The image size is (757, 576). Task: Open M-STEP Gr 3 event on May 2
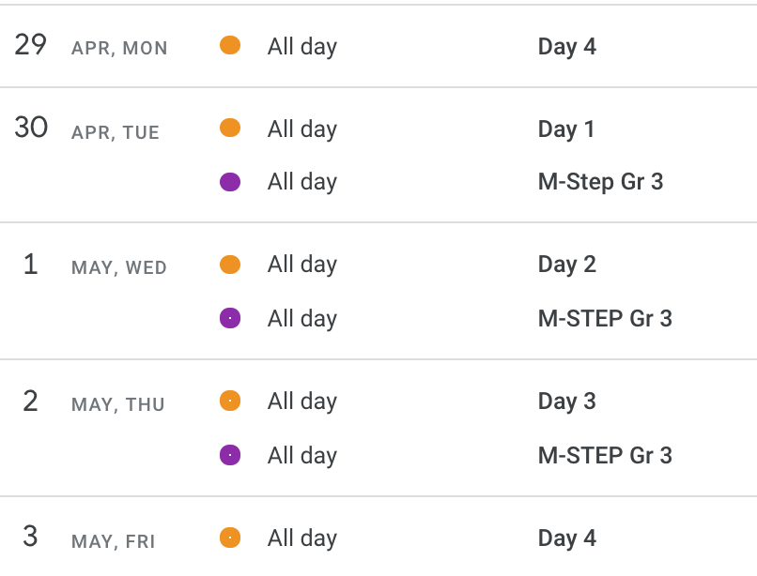click(605, 455)
